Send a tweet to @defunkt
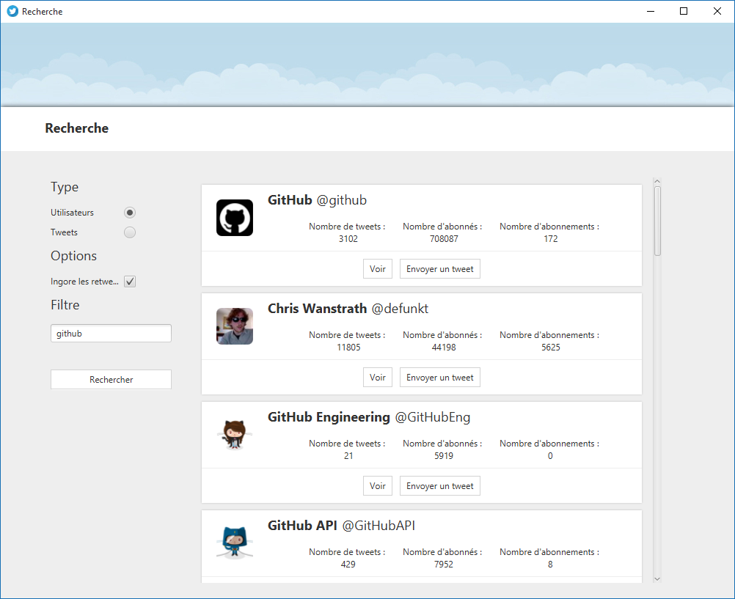This screenshot has height=599, width=735. pos(440,378)
